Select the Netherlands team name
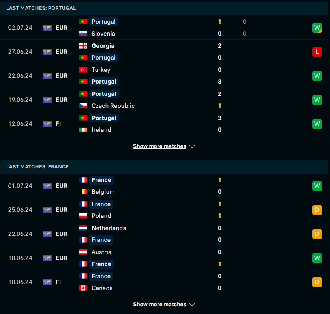Image resolution: width=330 pixels, height=314 pixels. 109,228
